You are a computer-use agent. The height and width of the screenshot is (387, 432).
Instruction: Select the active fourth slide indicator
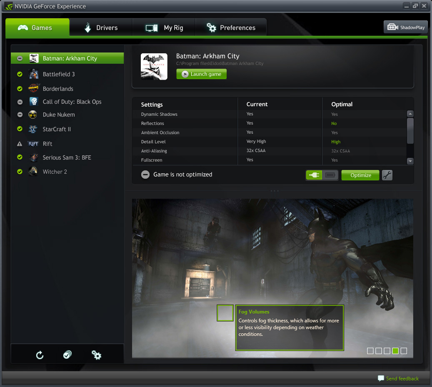pos(395,351)
